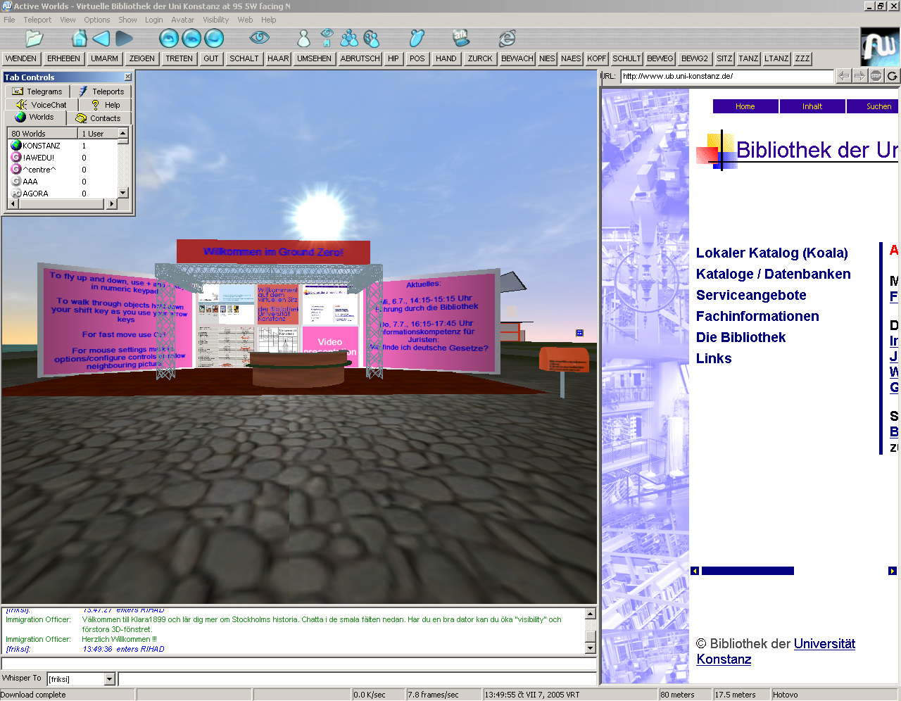Click the worlds list scroll-down arrow
901x701 pixels.
(x=123, y=193)
